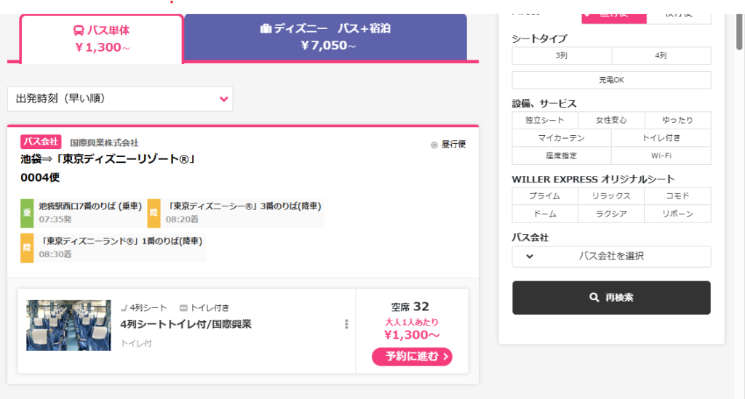745x399 pixels.
Task: Click the 昼行便 sun icon
Action: tap(434, 145)
